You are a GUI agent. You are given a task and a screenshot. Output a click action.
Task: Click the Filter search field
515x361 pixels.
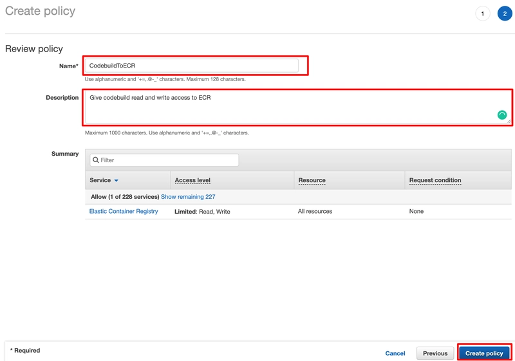click(x=167, y=160)
